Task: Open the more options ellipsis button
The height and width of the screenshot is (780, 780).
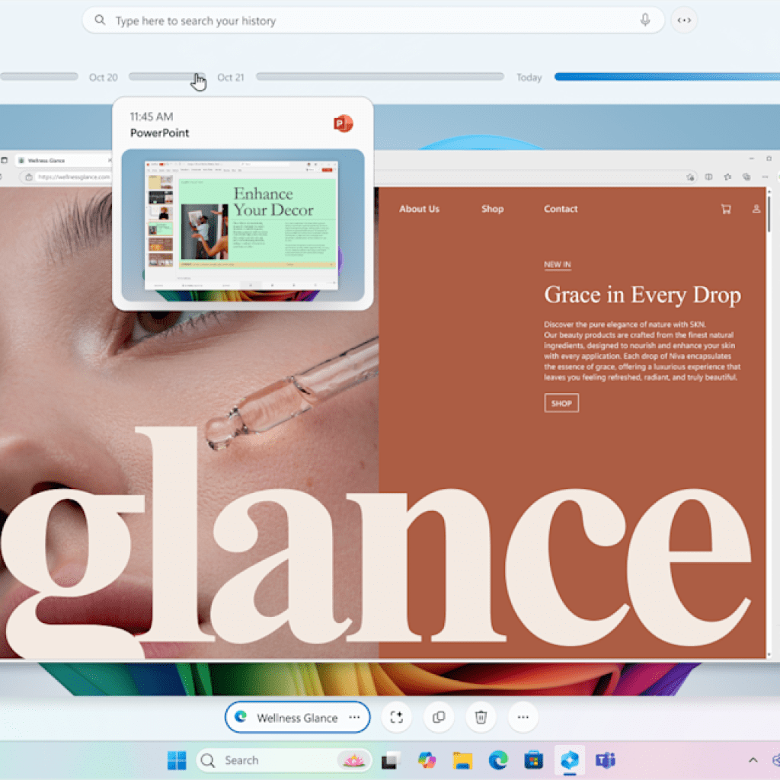Action: [x=523, y=717]
